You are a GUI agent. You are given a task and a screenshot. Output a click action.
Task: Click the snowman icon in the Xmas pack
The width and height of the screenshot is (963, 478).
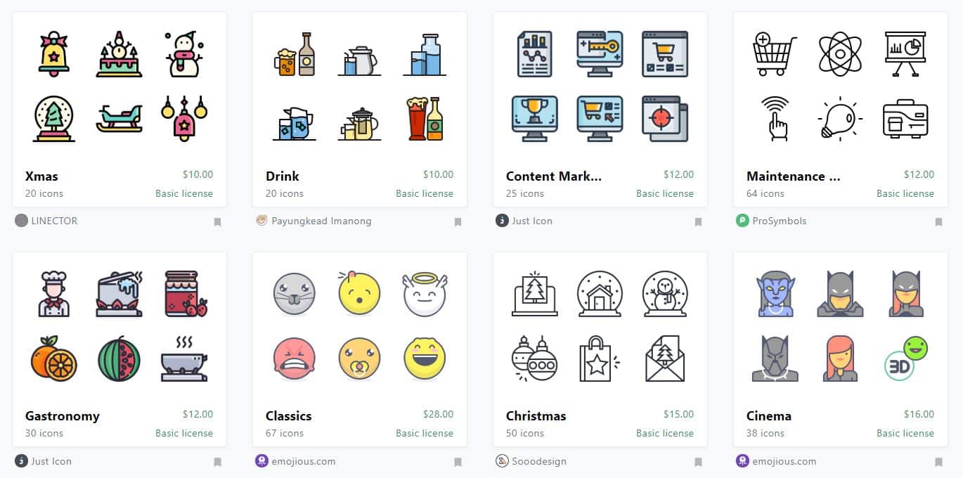pyautogui.click(x=185, y=54)
